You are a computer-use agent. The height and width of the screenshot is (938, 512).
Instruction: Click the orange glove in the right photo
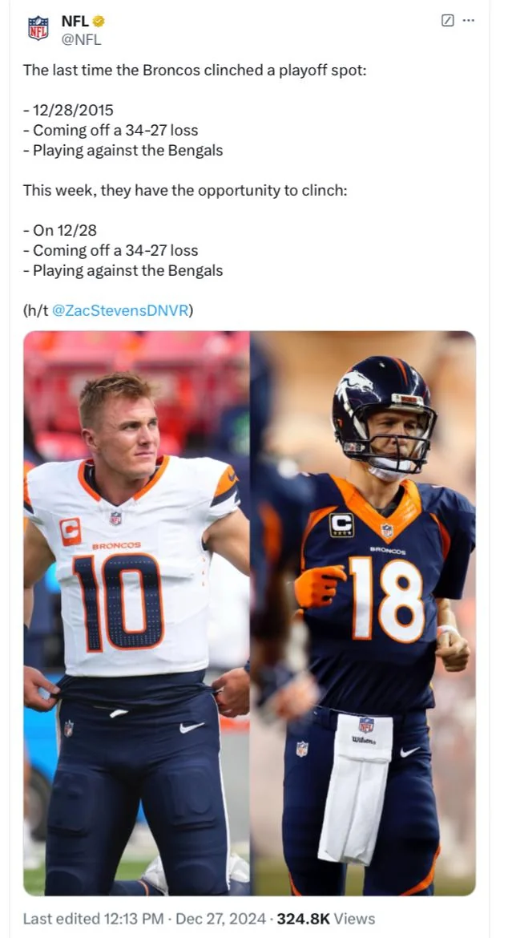pos(320,585)
